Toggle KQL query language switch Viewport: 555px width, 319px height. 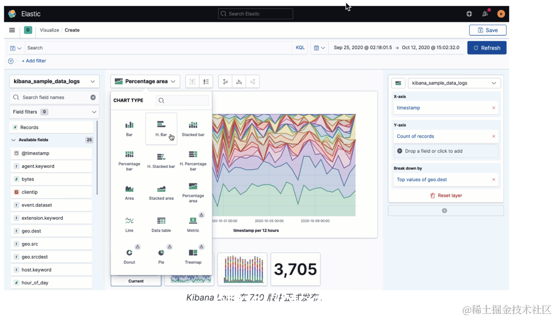coord(300,47)
